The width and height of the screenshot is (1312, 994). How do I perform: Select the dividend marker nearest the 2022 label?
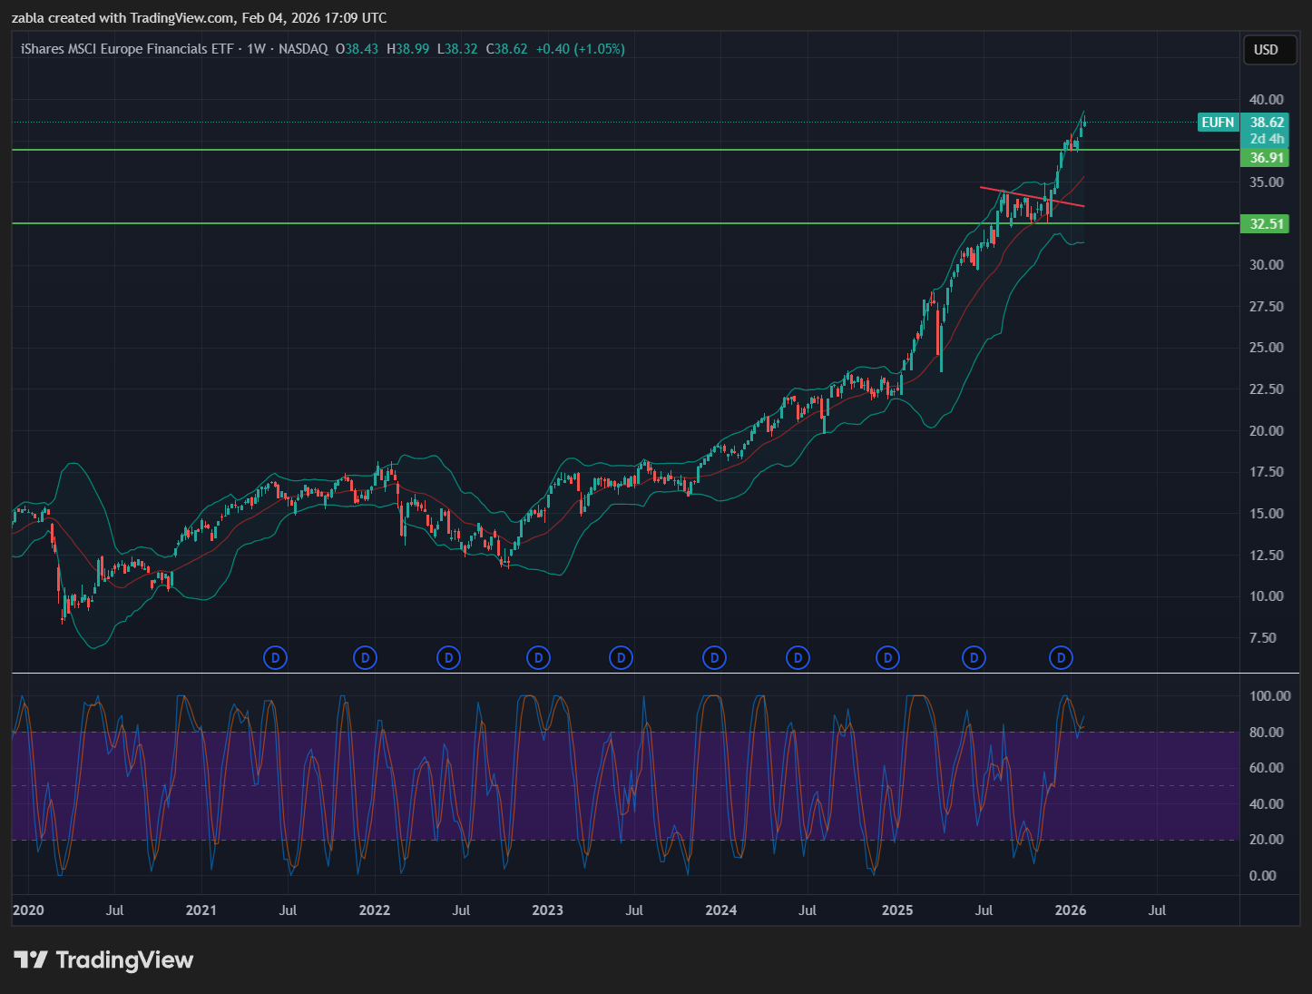(365, 657)
